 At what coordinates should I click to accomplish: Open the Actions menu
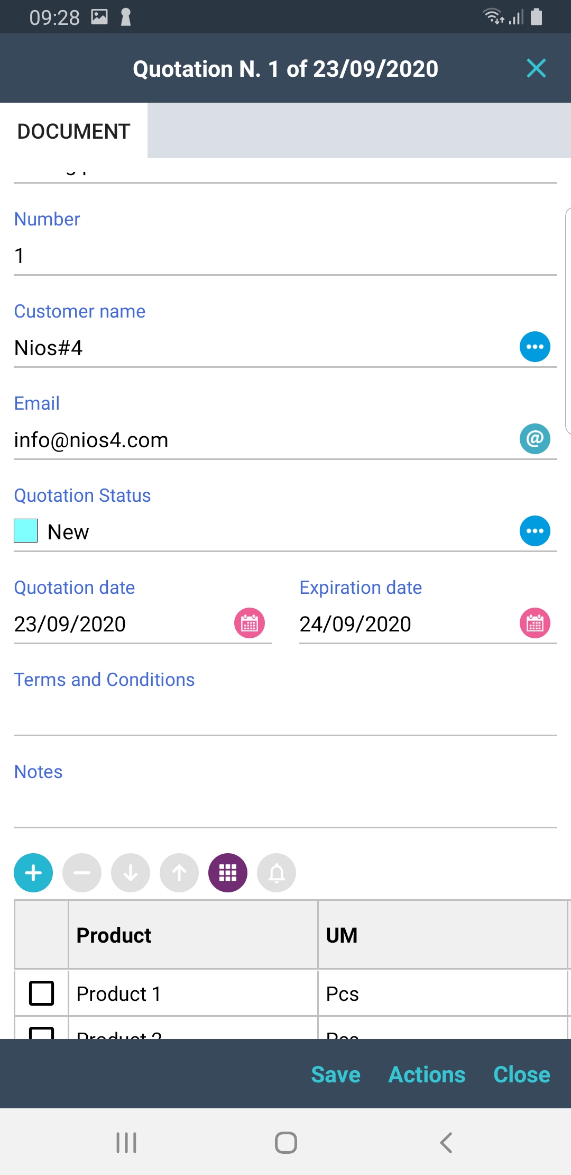coord(427,1074)
